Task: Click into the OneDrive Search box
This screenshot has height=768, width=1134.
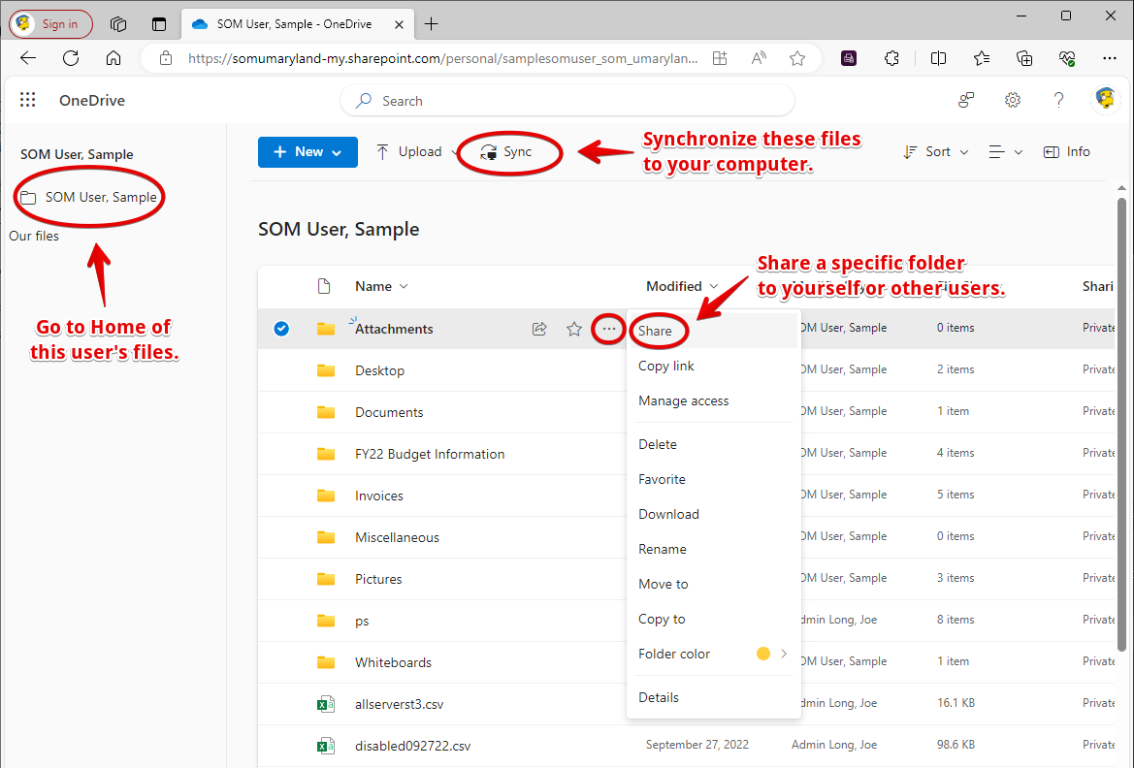Action: pyautogui.click(x=567, y=101)
